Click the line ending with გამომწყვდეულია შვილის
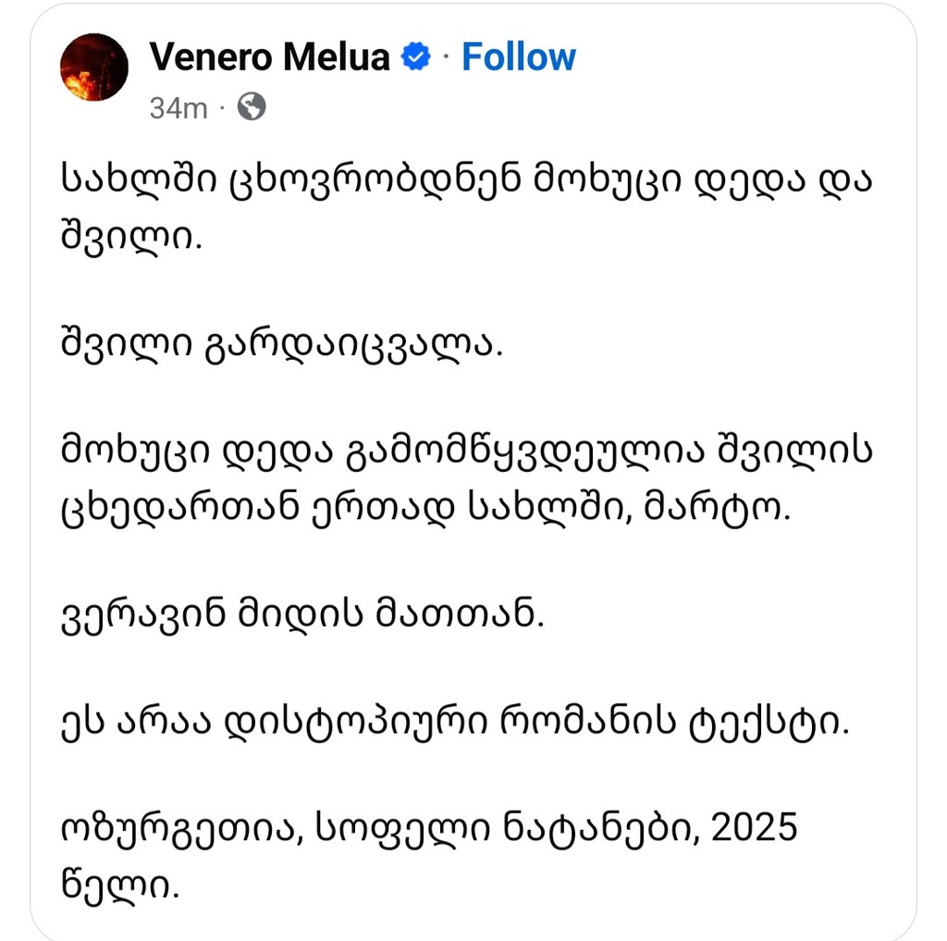 (467, 452)
